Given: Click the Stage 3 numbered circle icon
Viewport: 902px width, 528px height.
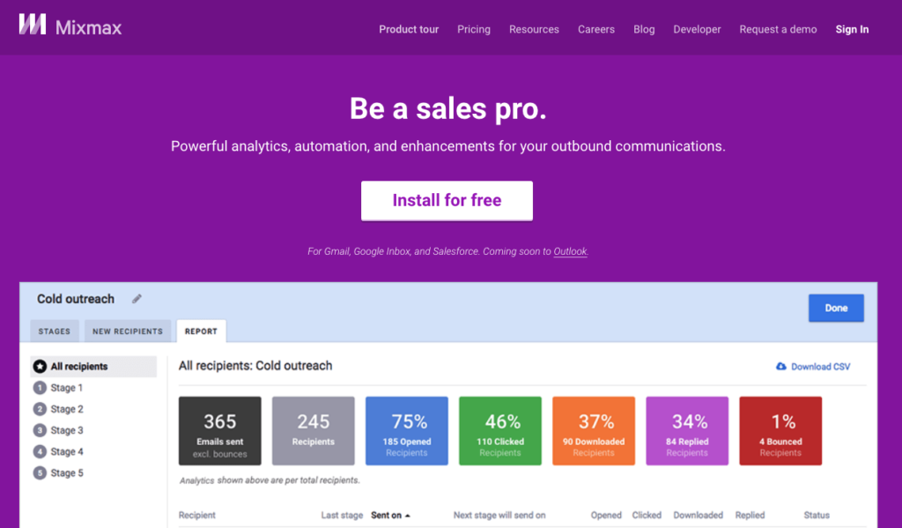Looking at the screenshot, I should (x=39, y=430).
